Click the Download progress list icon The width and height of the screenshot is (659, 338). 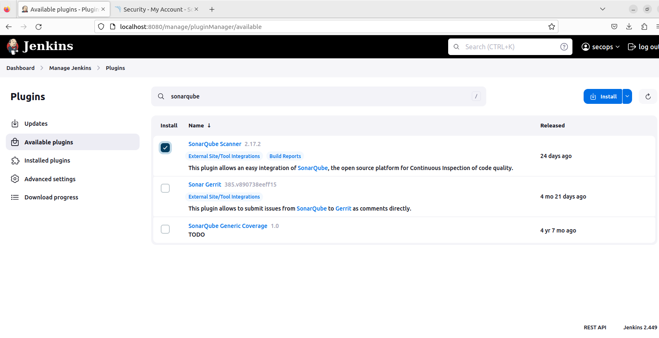click(x=15, y=197)
